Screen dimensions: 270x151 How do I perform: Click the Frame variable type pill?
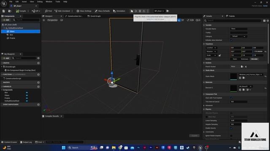coord(27,98)
